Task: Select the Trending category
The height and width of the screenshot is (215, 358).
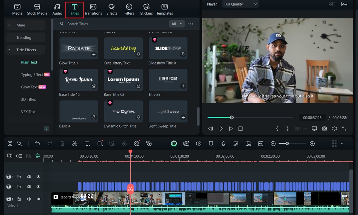Action: tap(26, 37)
